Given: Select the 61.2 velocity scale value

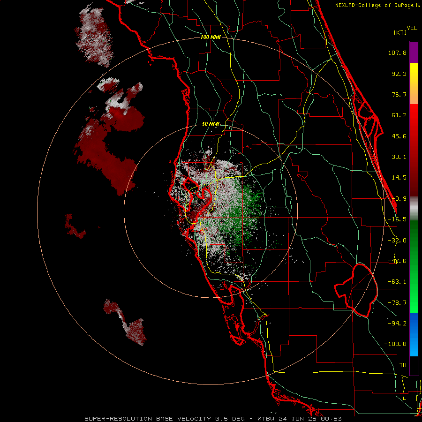Looking at the screenshot, I should 399,115.
